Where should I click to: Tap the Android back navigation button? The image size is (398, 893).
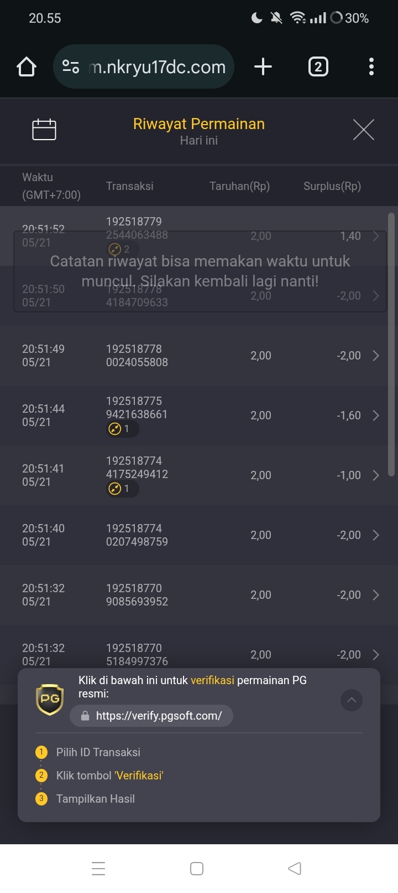point(295,868)
